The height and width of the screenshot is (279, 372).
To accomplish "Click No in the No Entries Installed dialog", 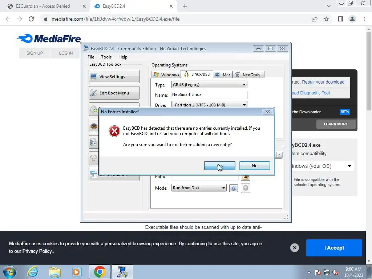I will (x=255, y=166).
